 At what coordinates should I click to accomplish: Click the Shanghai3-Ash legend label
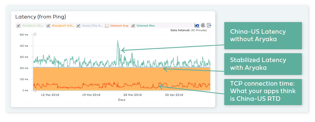(x=63, y=26)
